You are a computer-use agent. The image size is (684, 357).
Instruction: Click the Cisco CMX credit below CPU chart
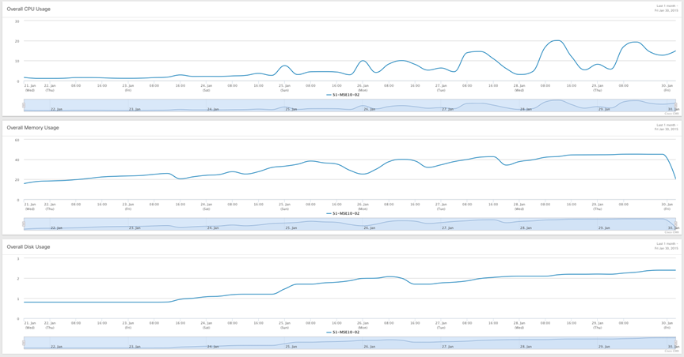click(671, 113)
